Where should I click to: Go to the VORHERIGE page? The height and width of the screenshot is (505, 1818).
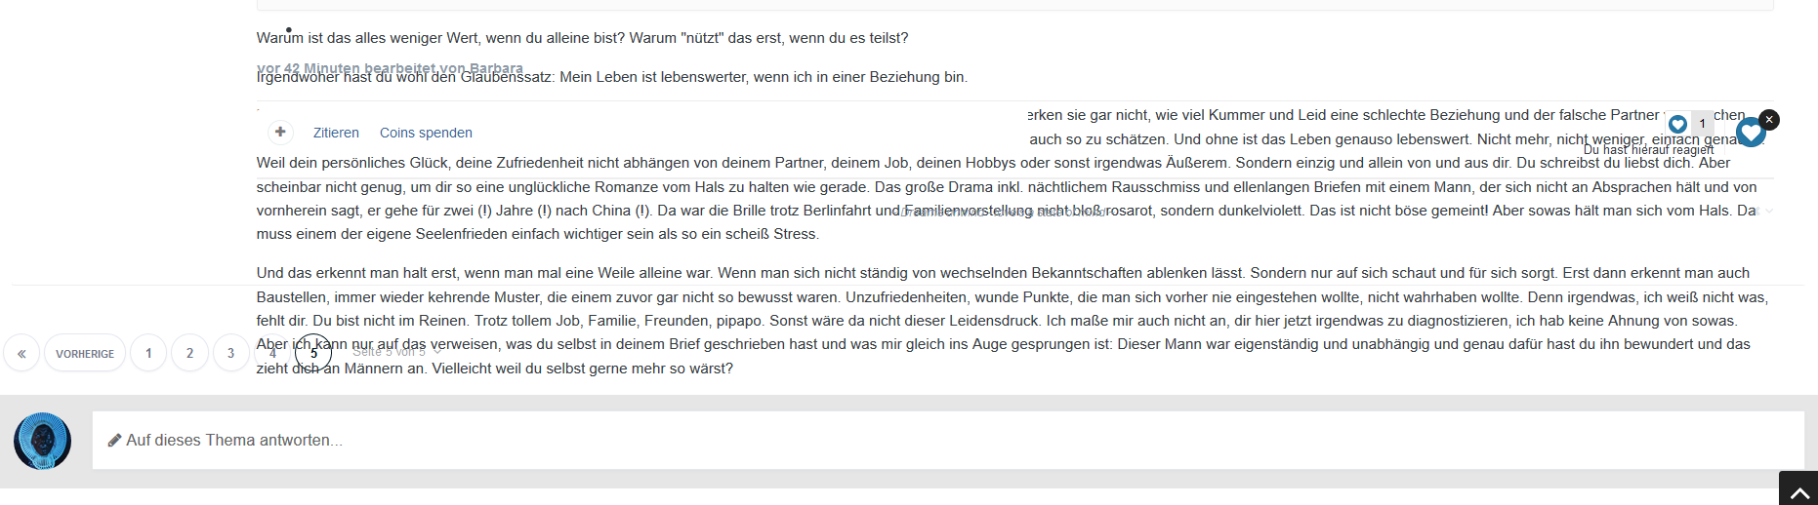85,353
